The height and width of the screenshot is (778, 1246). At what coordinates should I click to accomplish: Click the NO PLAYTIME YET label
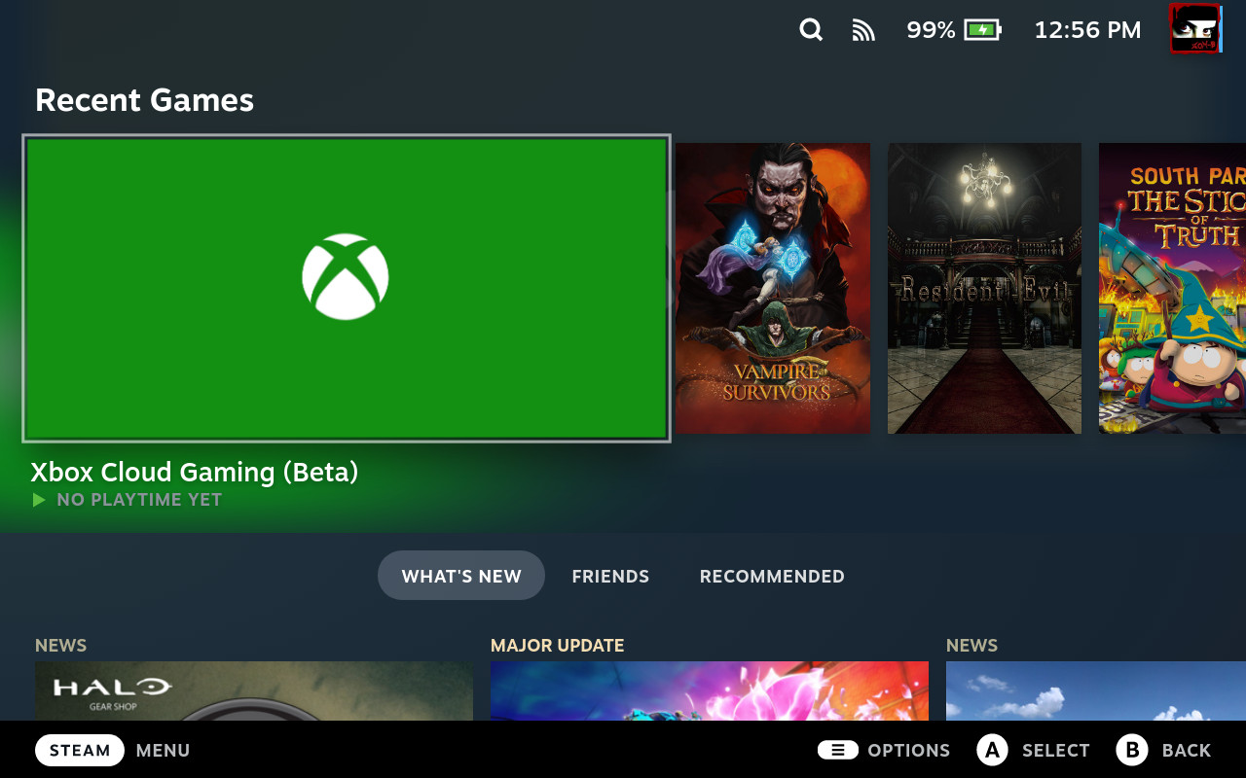[139, 500]
